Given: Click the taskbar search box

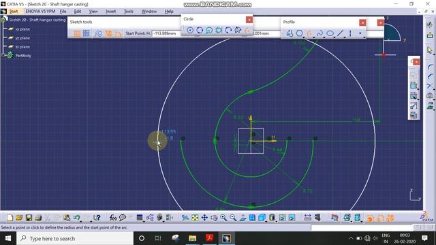Looking at the screenshot, I should pyautogui.click(x=75, y=238).
